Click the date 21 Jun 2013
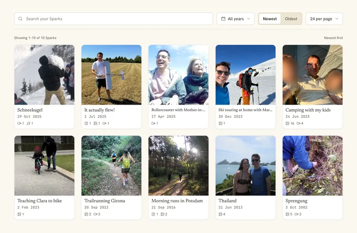This screenshot has height=233, width=357. pyautogui.click(x=231, y=208)
